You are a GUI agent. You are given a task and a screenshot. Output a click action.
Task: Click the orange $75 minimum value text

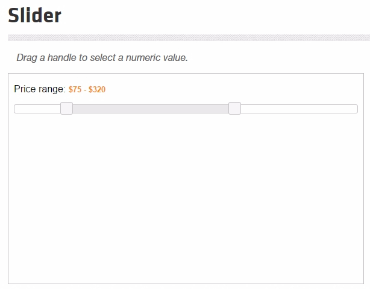[75, 89]
